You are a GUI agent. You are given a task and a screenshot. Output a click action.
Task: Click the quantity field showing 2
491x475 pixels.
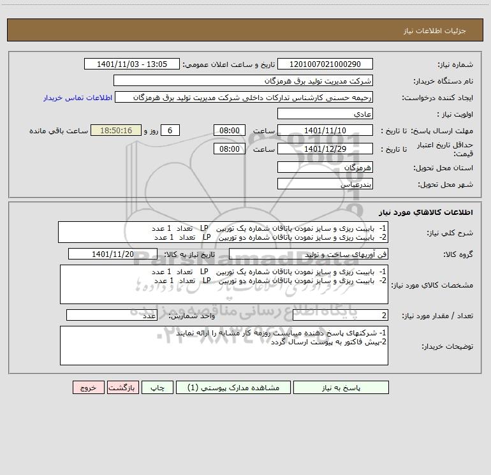click(x=341, y=315)
